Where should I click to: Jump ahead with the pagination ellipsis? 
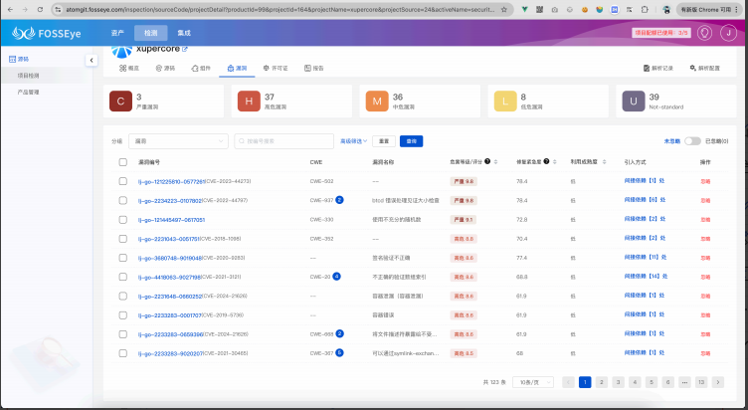[x=684, y=382]
